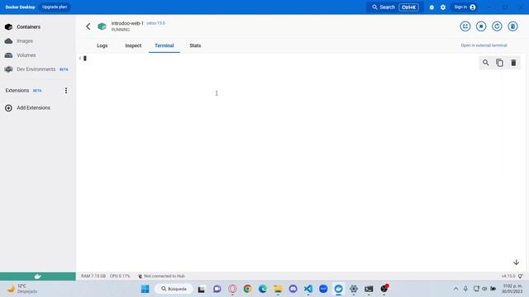
Task: Click the v4.15.0 version label
Action: [x=508, y=276]
